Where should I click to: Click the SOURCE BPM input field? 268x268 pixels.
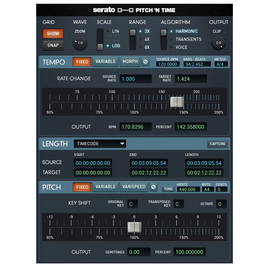click(x=167, y=64)
